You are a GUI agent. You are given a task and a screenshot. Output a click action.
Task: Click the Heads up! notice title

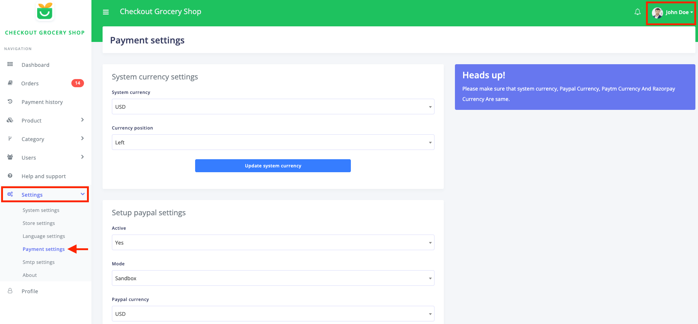484,75
